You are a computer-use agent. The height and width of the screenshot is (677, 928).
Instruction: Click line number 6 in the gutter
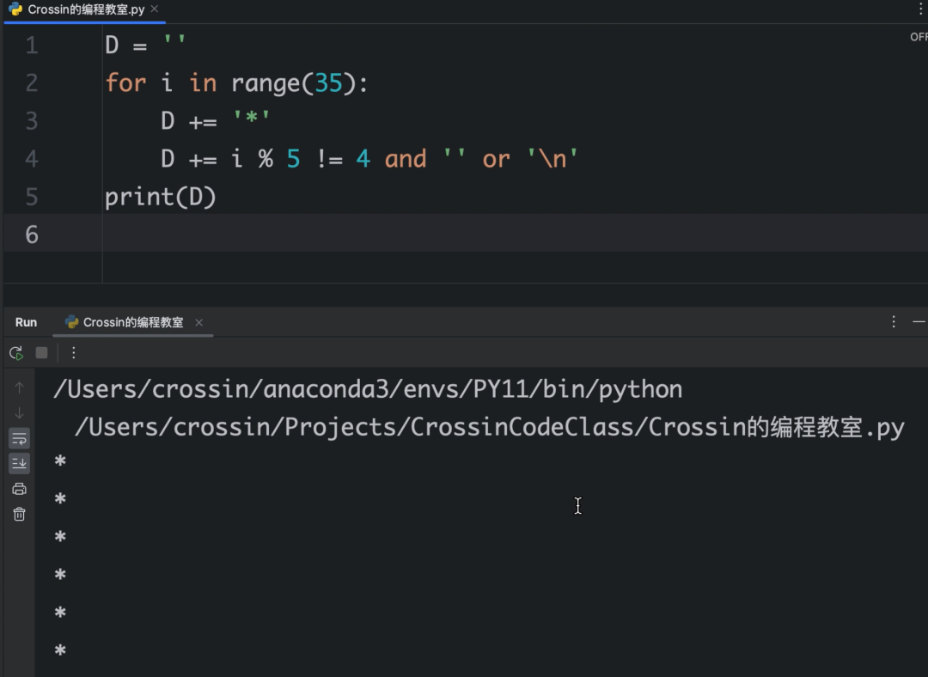(x=32, y=235)
